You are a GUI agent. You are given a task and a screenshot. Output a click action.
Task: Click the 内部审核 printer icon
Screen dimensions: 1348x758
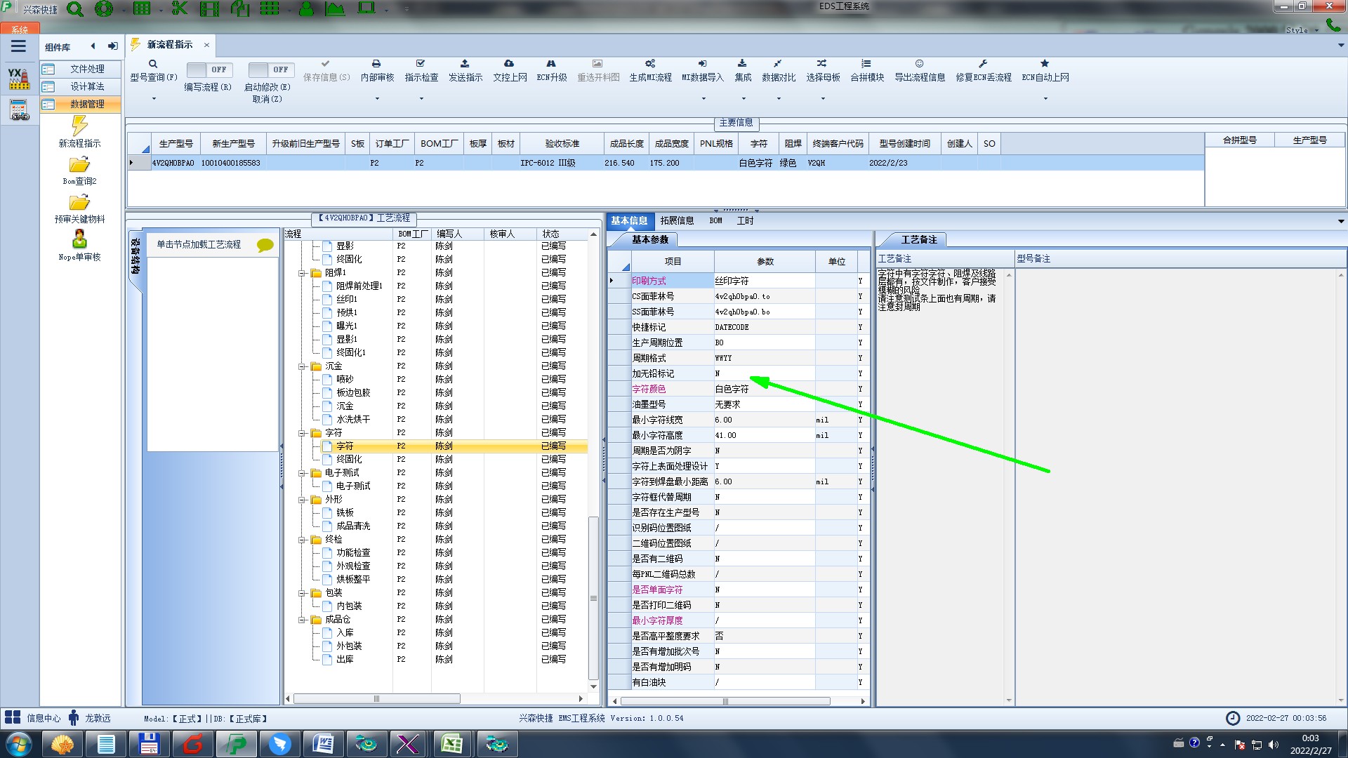click(376, 64)
